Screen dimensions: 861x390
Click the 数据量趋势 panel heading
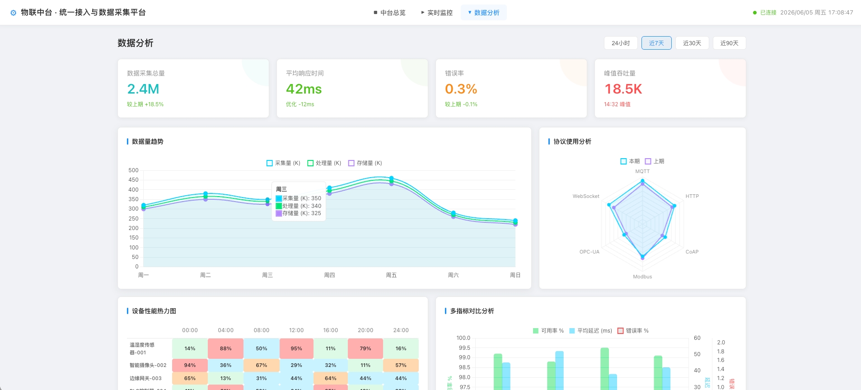148,141
